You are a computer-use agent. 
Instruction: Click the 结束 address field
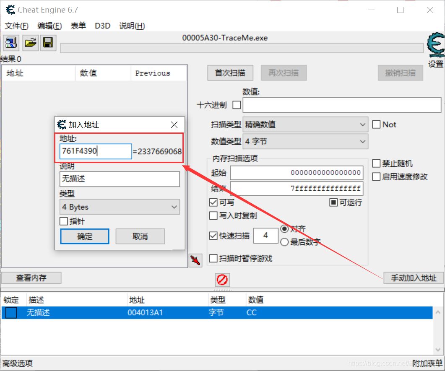point(297,189)
